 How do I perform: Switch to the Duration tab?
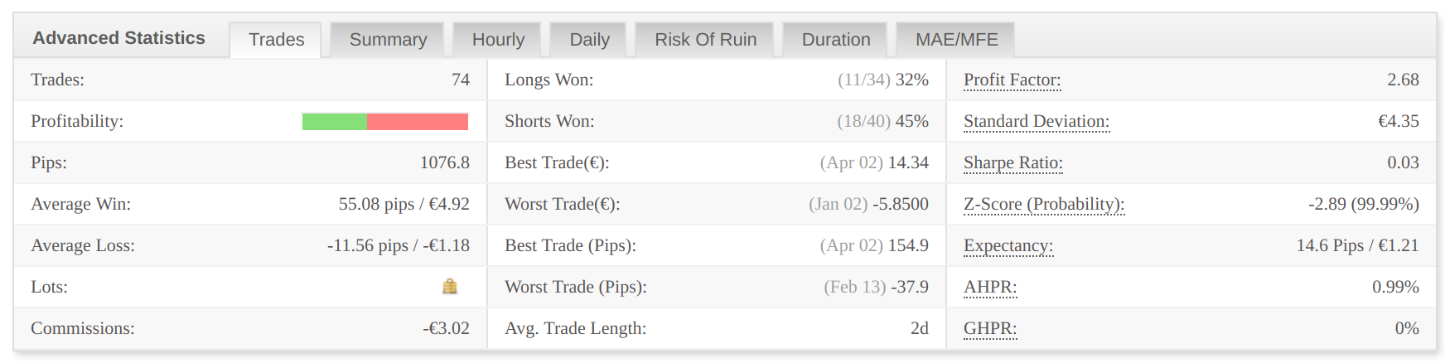pos(836,40)
